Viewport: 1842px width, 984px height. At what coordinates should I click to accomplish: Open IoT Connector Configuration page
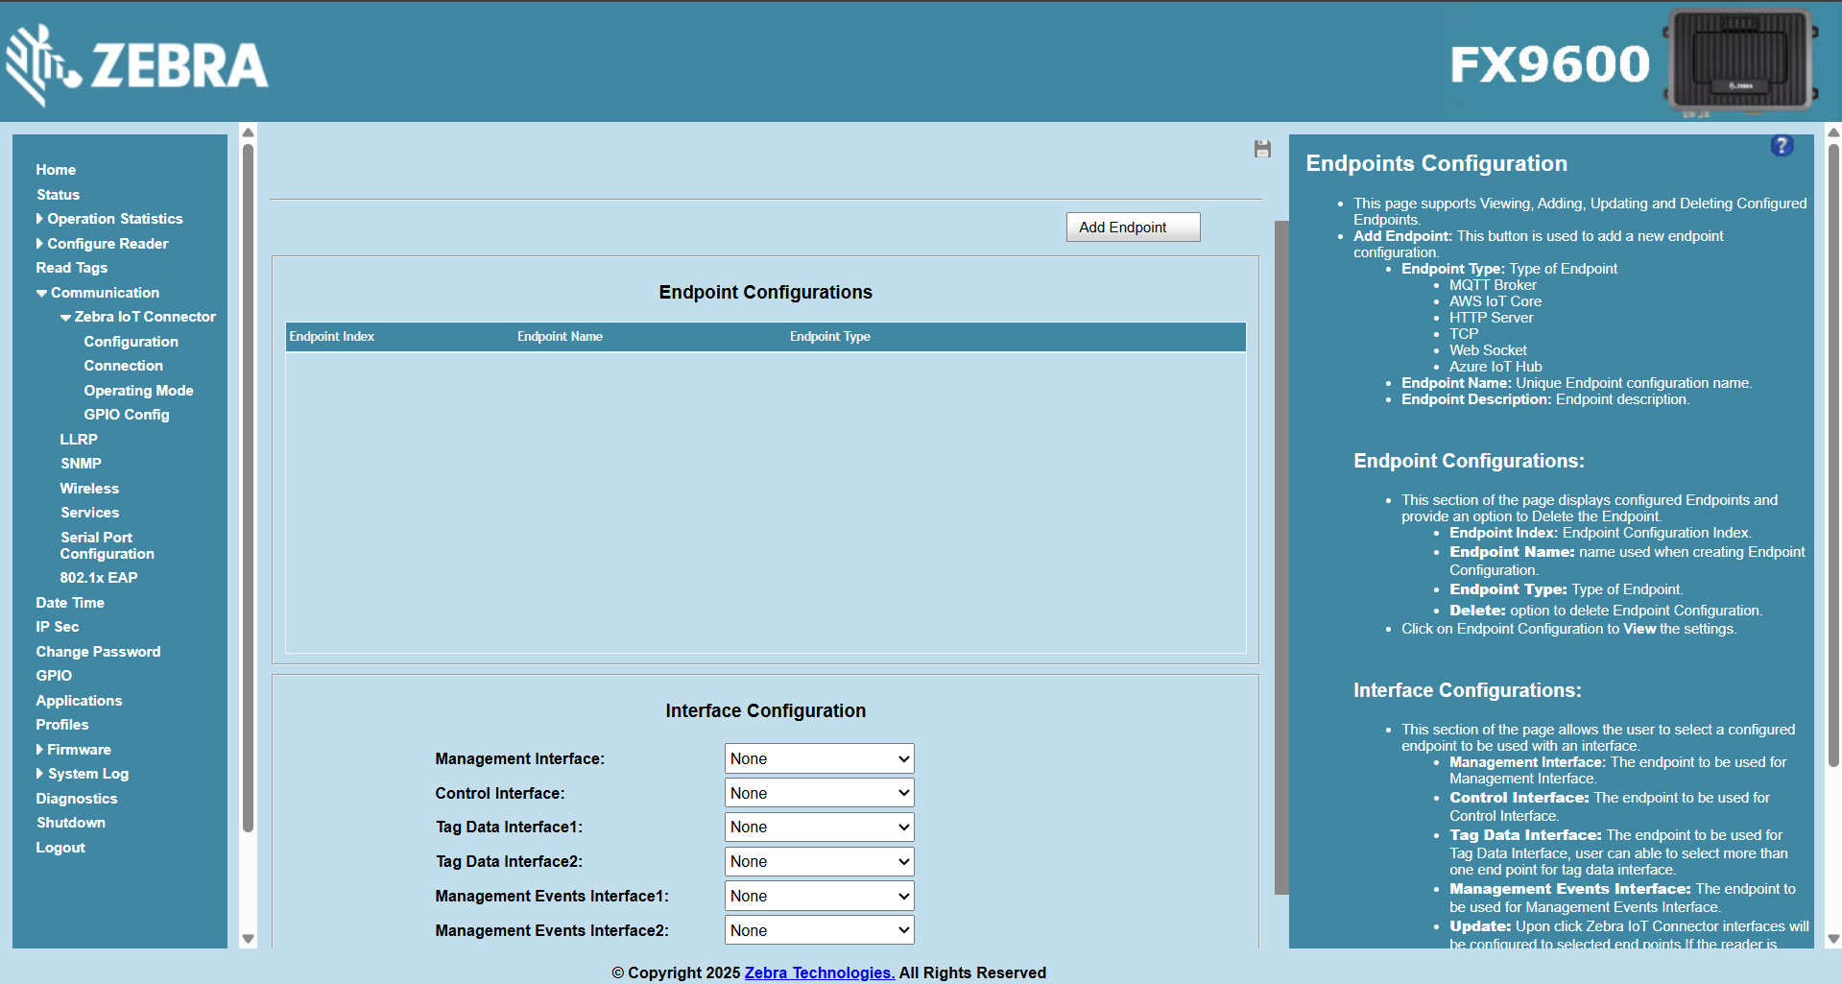click(x=132, y=342)
